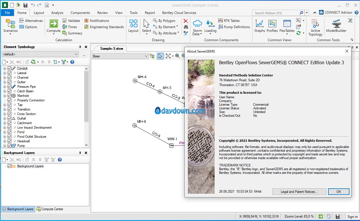Screen dimensions: 360x221
Task: Toggle Active Topology tool
Action: coord(315,27)
